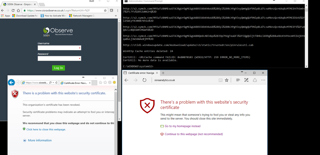320x155 pixels.
Task: Close the SISRA Observe Chrome tab
Action: 35,4
